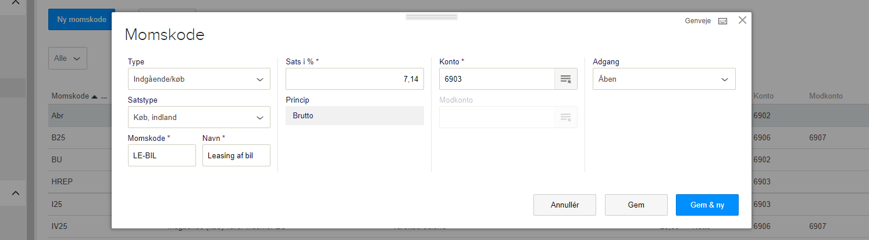The image size is (869, 240).
Task: Open the Konto account lookup icon
Action: click(565, 79)
